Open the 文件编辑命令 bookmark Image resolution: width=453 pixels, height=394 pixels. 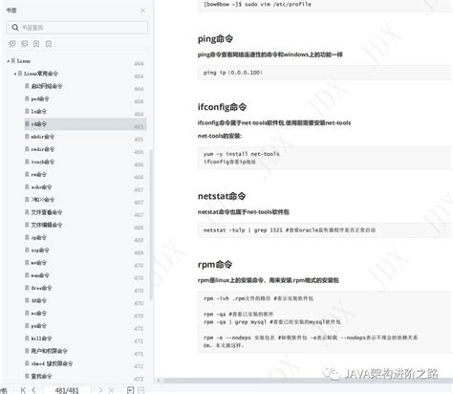point(47,225)
